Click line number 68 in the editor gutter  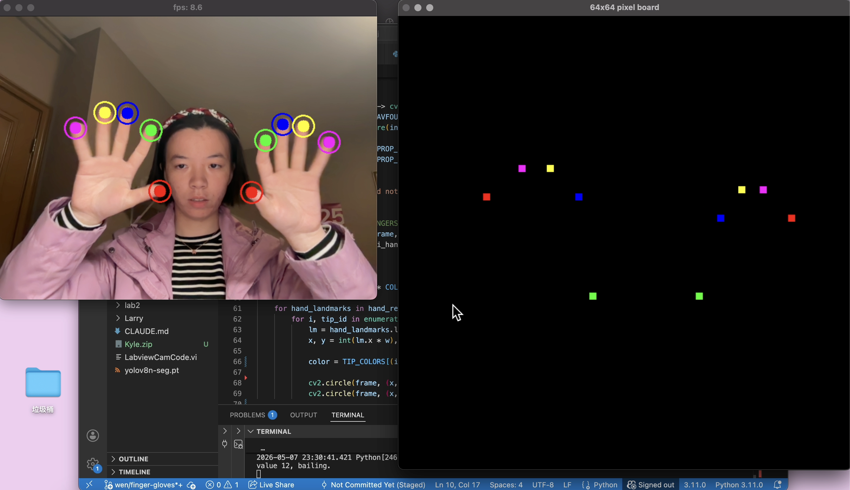[237, 383]
